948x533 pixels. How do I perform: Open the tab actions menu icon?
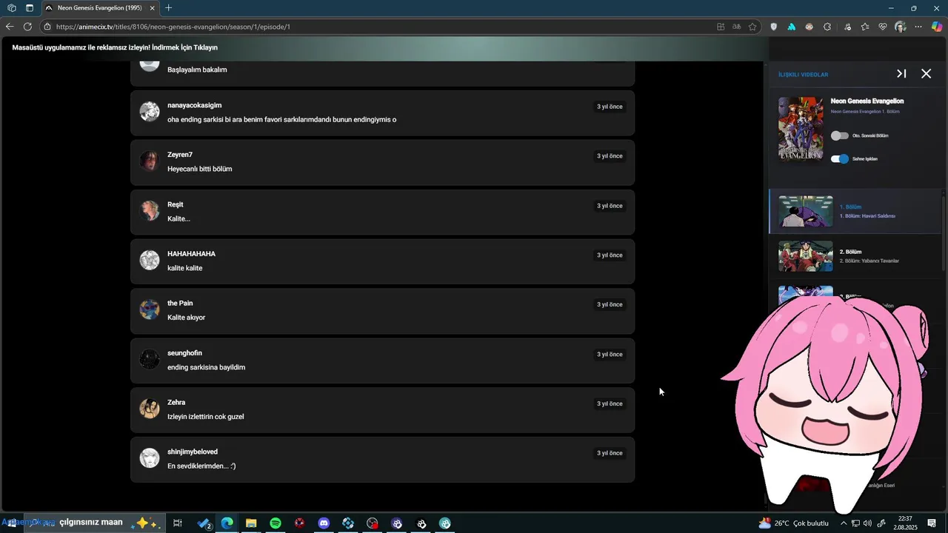coord(30,8)
